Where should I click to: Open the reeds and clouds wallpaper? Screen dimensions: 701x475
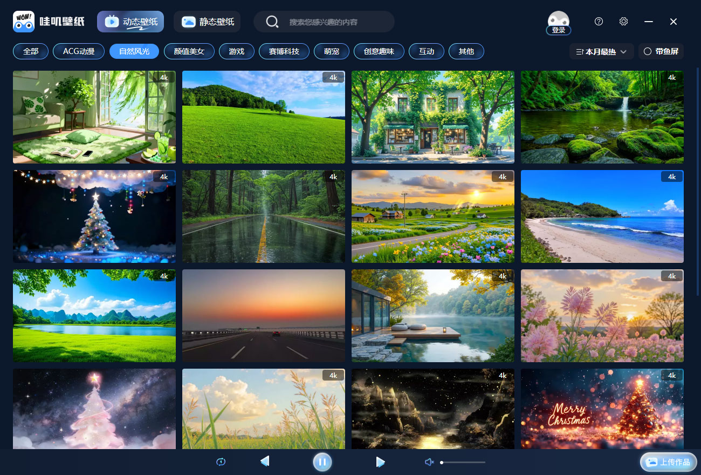coord(264,409)
